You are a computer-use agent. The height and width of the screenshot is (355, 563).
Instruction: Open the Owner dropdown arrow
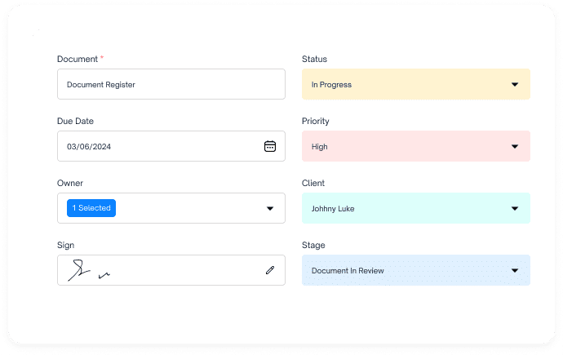click(270, 209)
